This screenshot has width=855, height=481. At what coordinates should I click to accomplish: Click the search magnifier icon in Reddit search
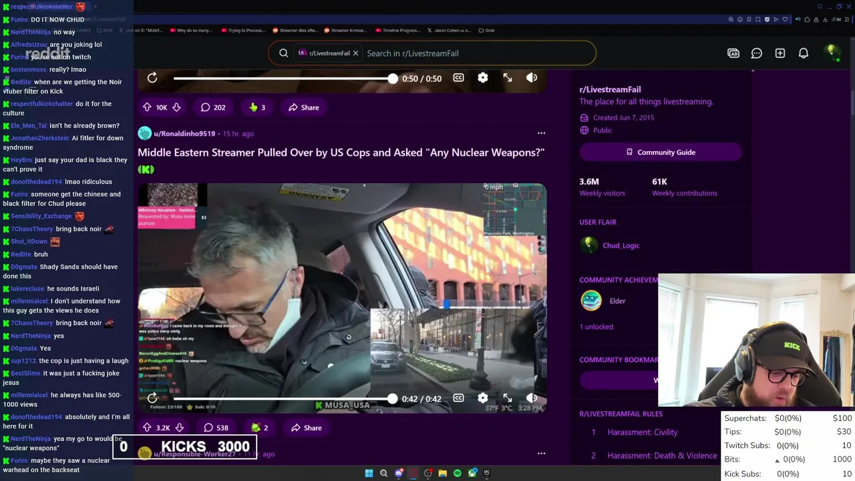click(x=284, y=53)
